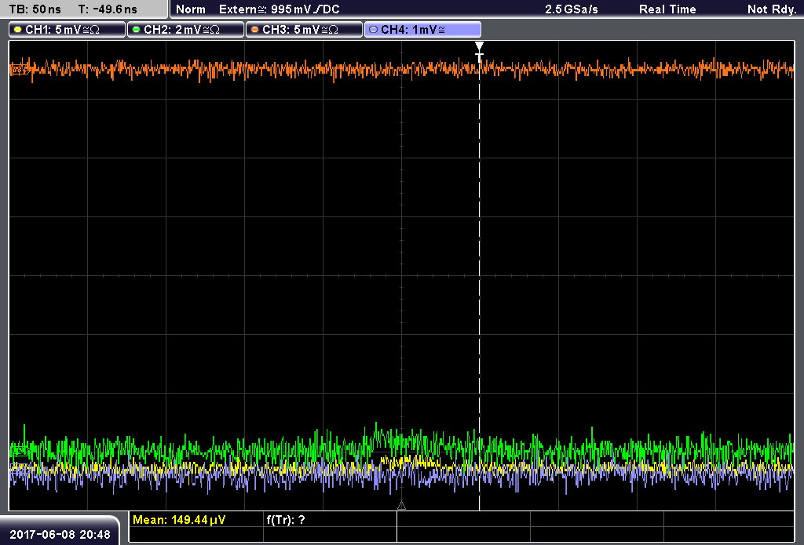Select the CH4: 1 mV channel tab
The height and width of the screenshot is (545, 804).
(x=422, y=30)
